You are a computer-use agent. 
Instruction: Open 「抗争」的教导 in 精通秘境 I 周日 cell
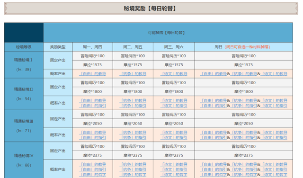(244, 74)
